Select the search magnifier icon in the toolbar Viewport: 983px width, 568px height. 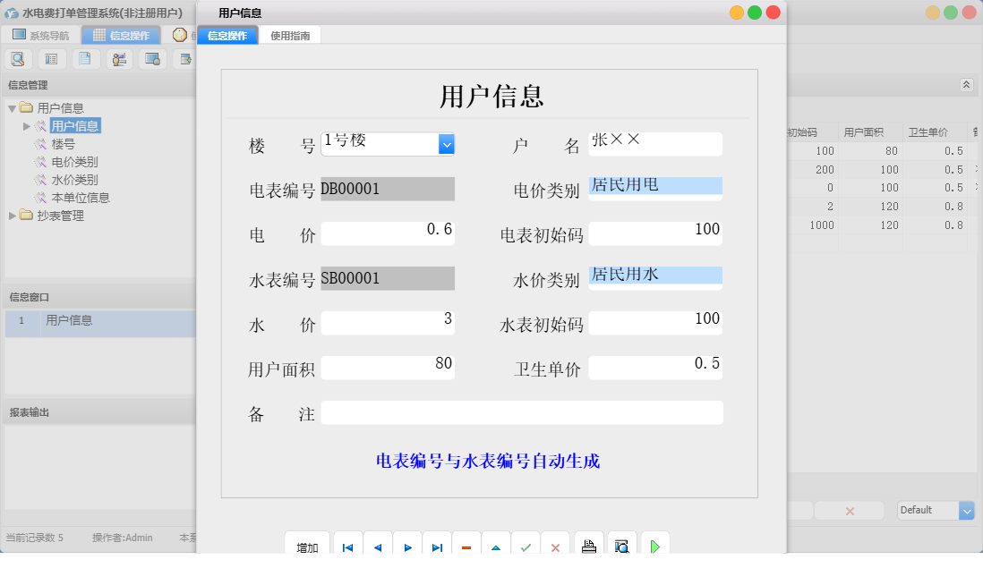[18, 58]
